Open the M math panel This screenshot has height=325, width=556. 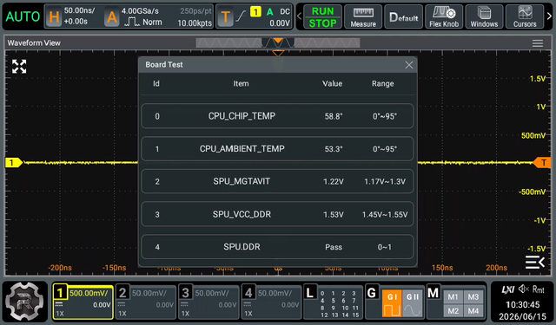click(x=433, y=293)
